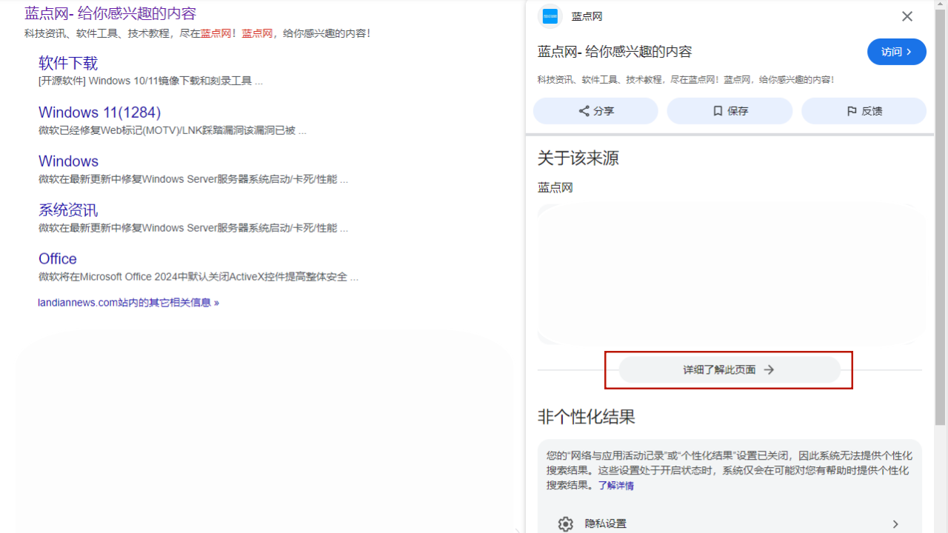Click the 访问 visit button
The image size is (948, 533).
point(896,52)
